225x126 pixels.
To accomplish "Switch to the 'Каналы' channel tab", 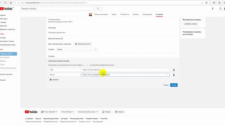I will (x=136, y=14).
